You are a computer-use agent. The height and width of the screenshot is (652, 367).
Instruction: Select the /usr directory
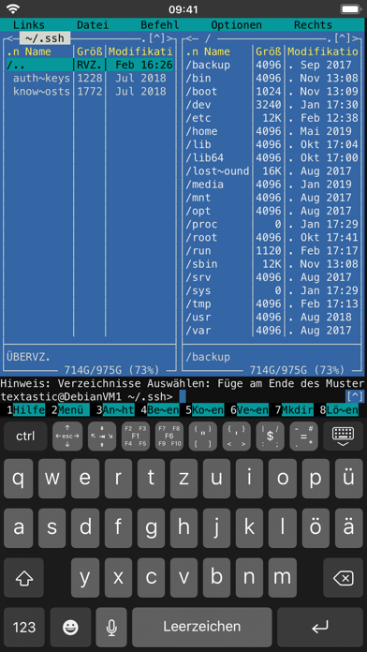pos(198,318)
